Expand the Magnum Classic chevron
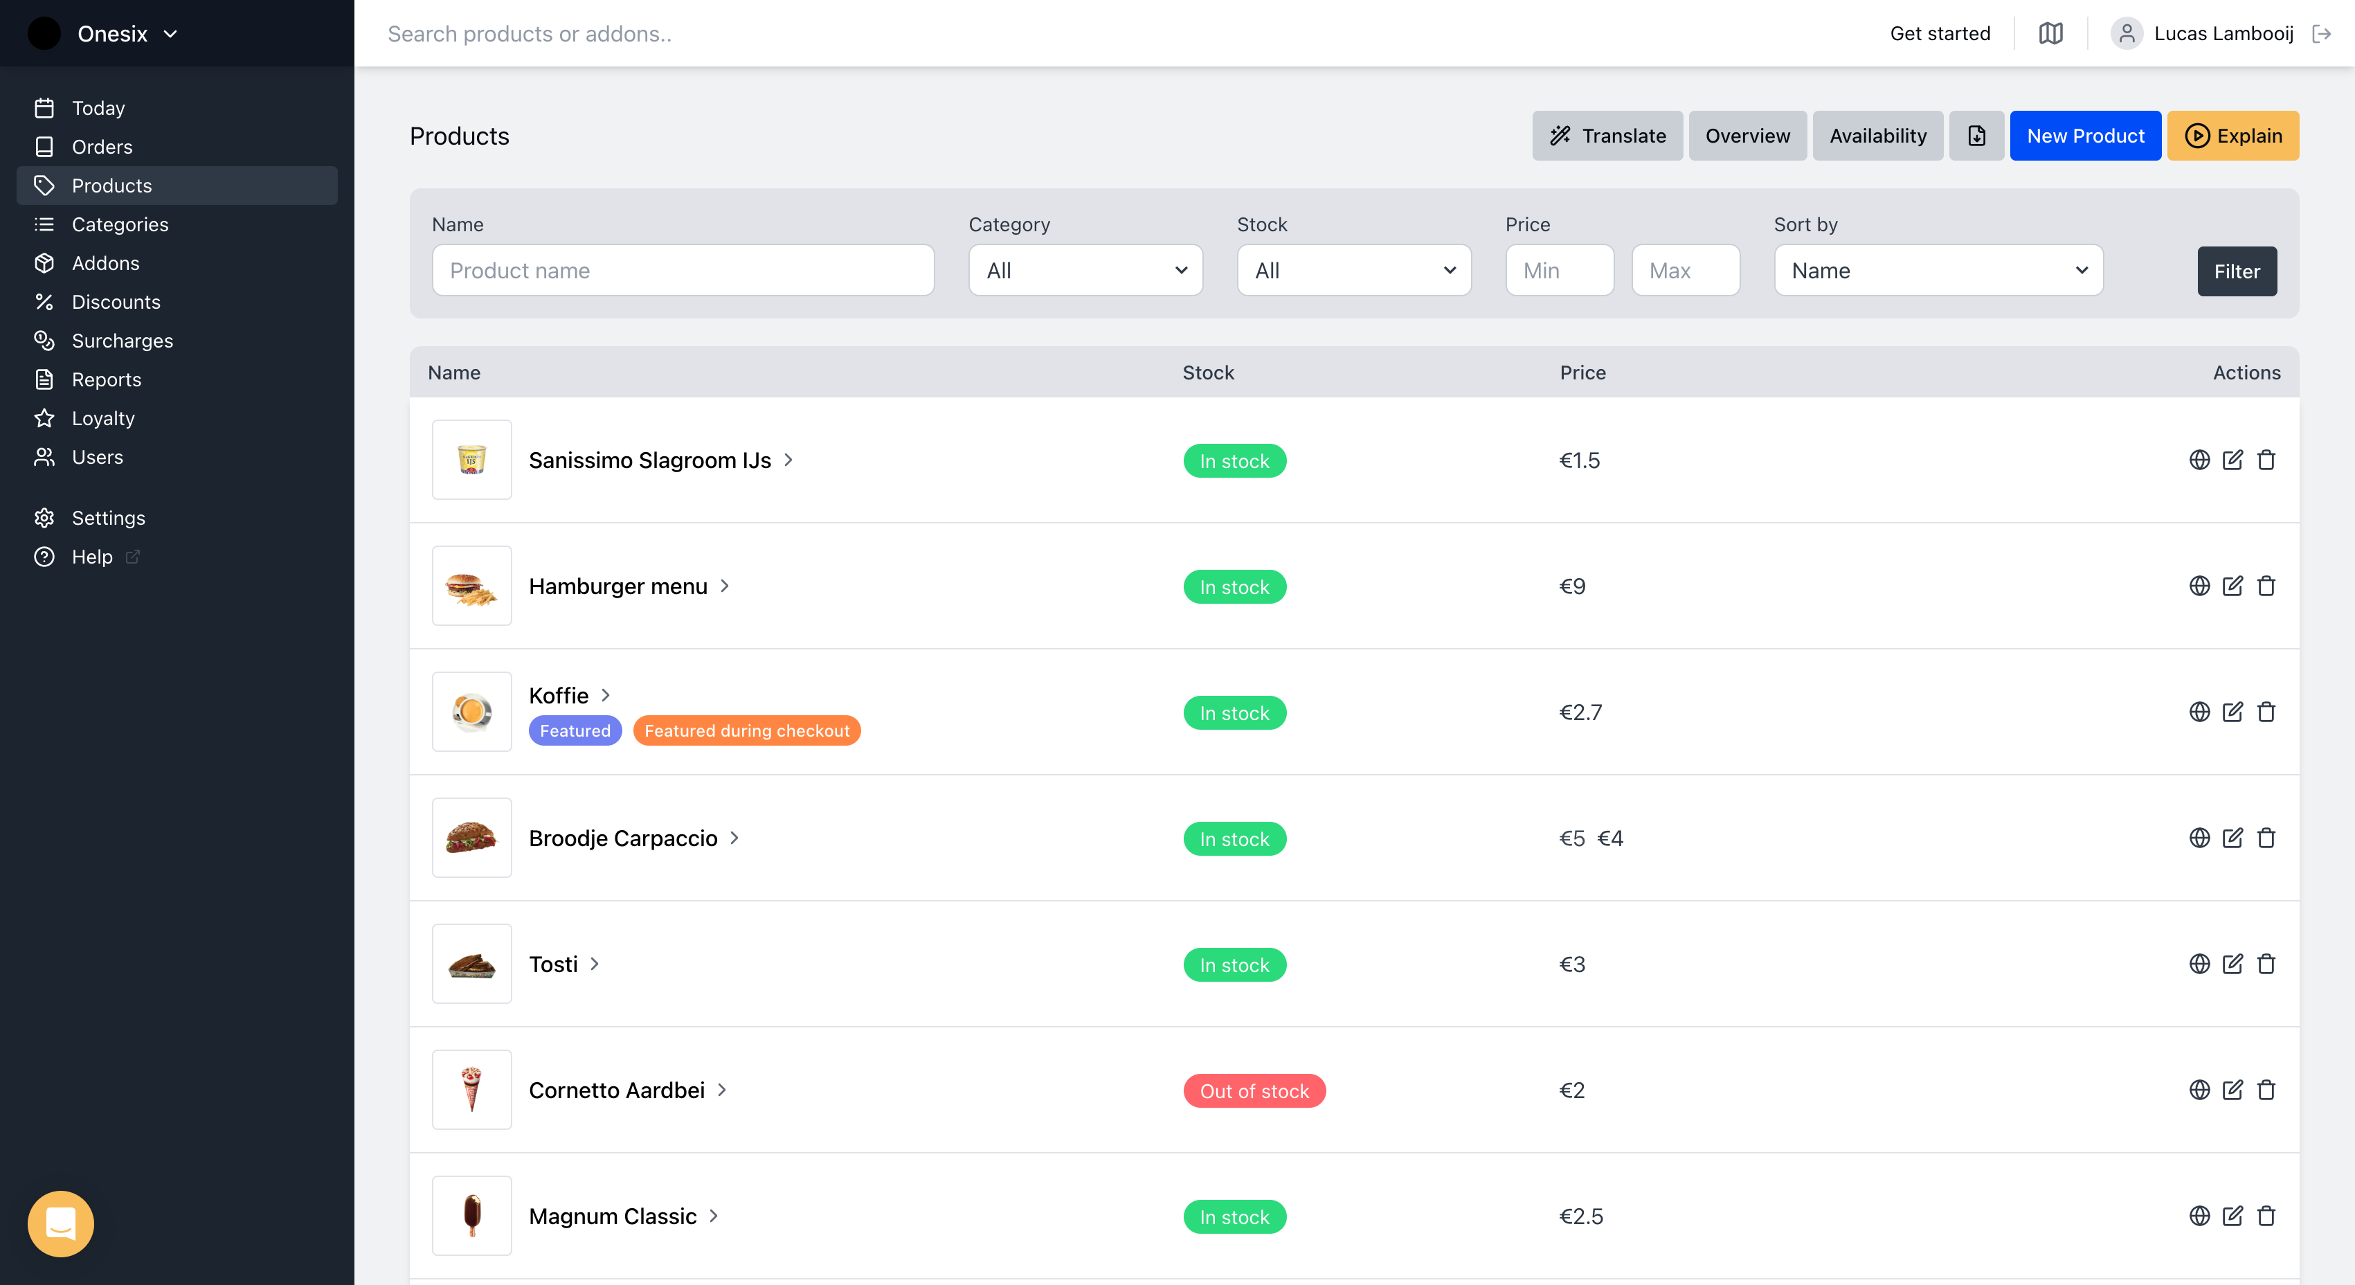2355x1285 pixels. click(713, 1216)
